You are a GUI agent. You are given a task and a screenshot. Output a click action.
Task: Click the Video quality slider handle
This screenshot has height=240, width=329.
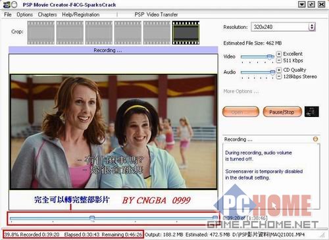[270, 57]
